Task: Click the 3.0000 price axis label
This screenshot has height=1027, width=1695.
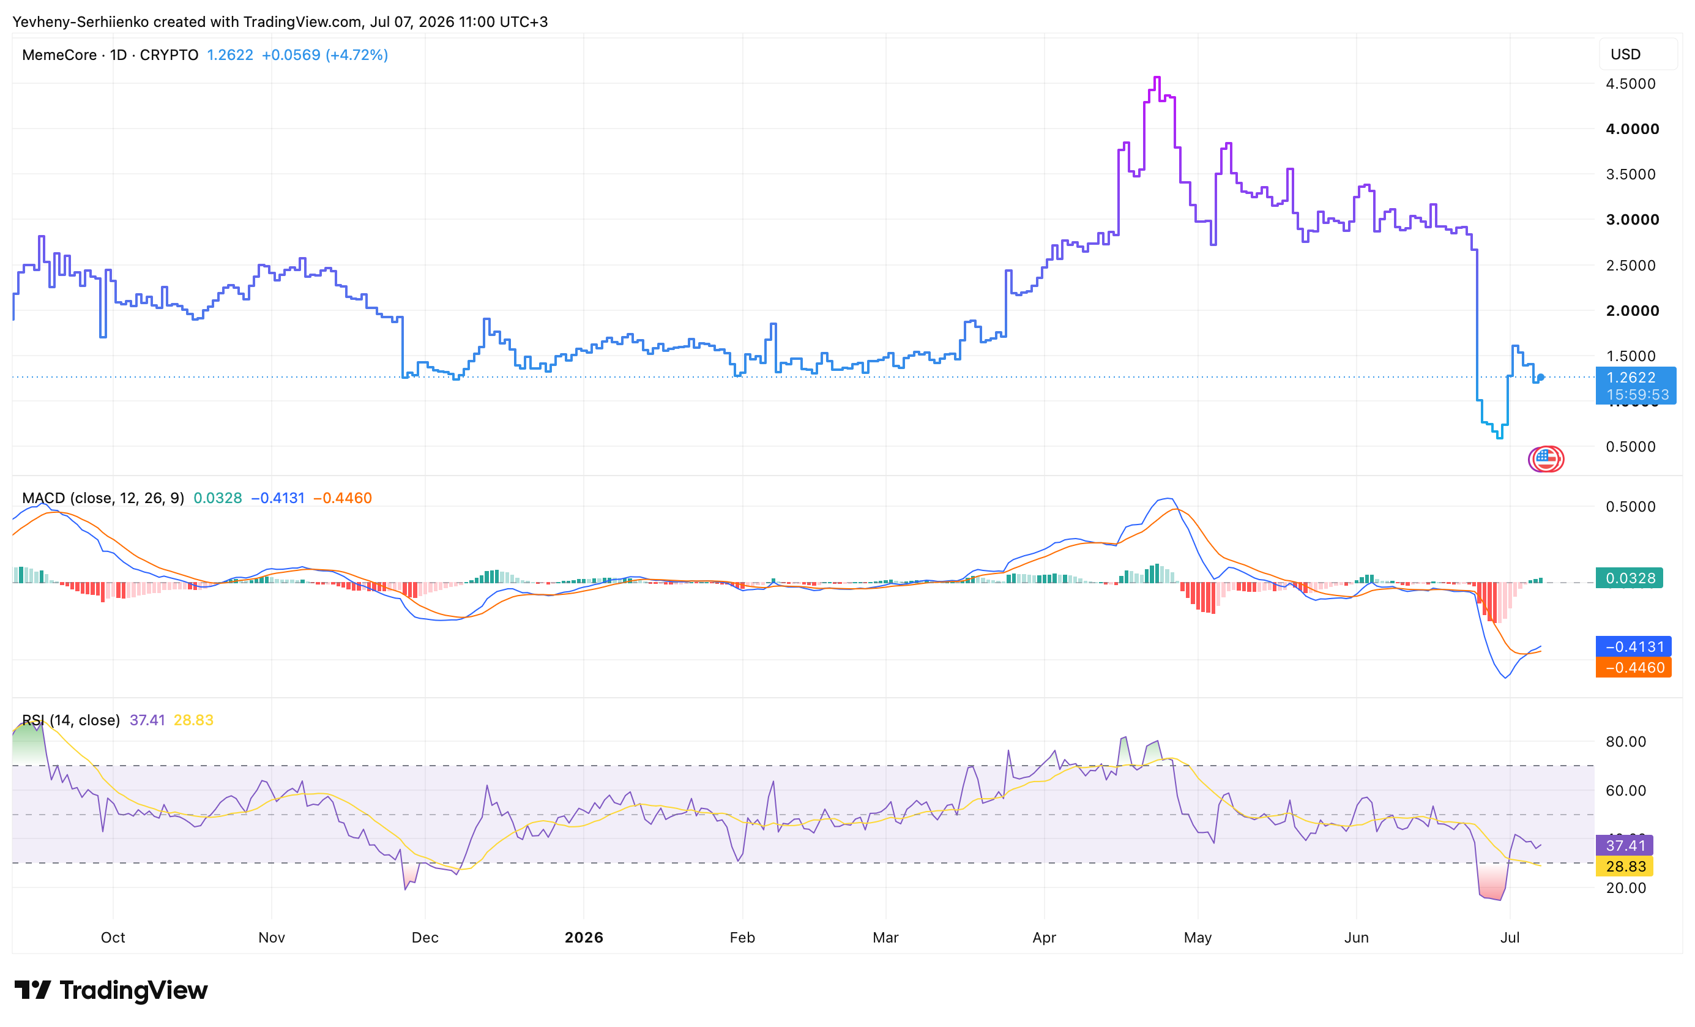Action: click(1632, 220)
